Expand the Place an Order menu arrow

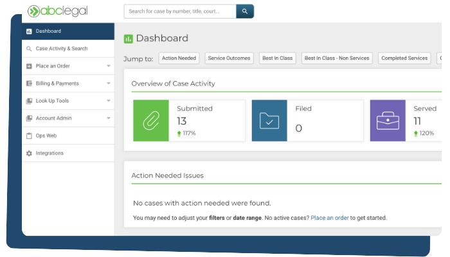[109, 66]
